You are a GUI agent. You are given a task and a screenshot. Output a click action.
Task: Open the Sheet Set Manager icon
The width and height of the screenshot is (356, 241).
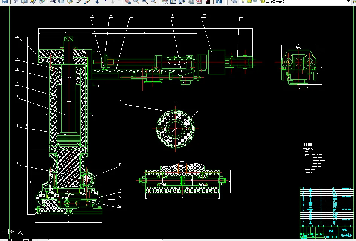191,2
